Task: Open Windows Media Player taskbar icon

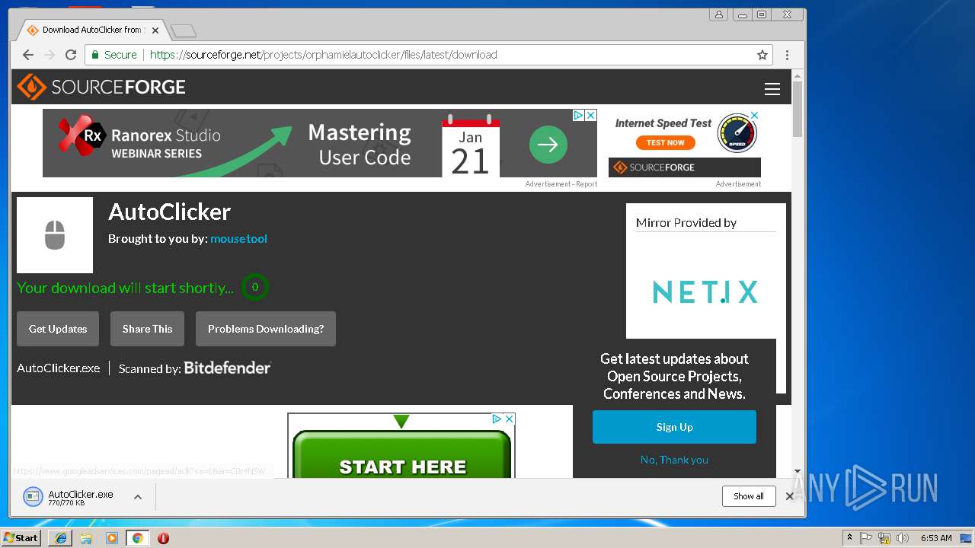Action: (x=112, y=538)
